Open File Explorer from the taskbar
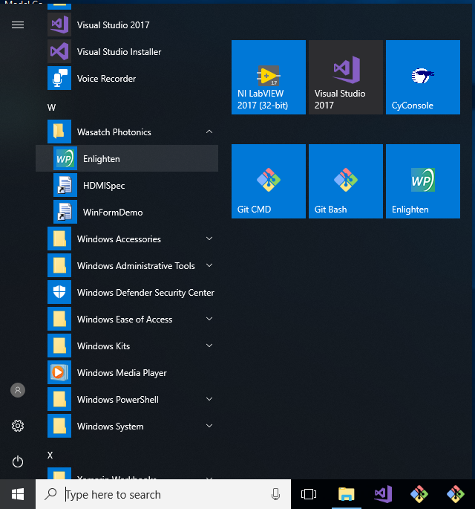The height and width of the screenshot is (509, 475). pos(346,494)
